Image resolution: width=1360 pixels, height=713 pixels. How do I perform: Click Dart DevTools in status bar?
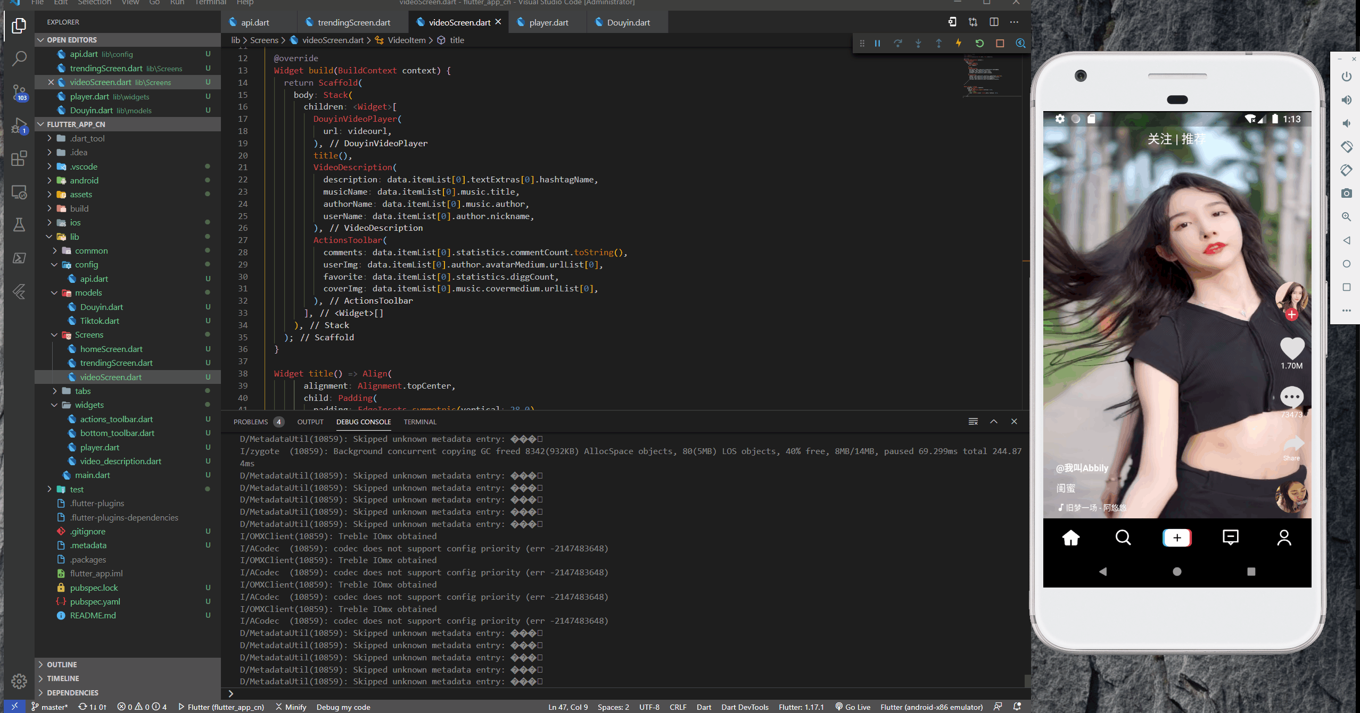(x=745, y=707)
